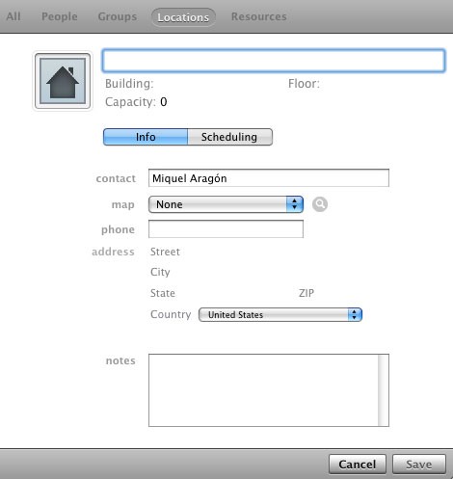Switch to the Resources tab
This screenshot has height=479, width=453.
coord(259,16)
